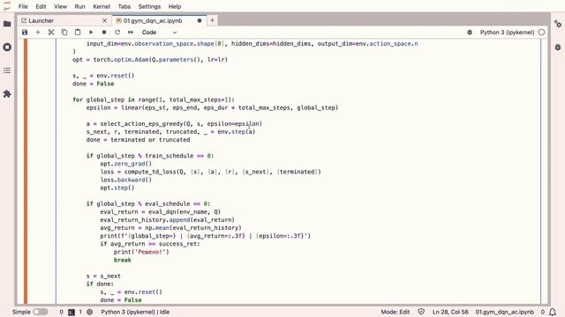The image size is (565, 317).
Task: Enable the debugger bug icon in the toolbar
Action: (x=470, y=33)
